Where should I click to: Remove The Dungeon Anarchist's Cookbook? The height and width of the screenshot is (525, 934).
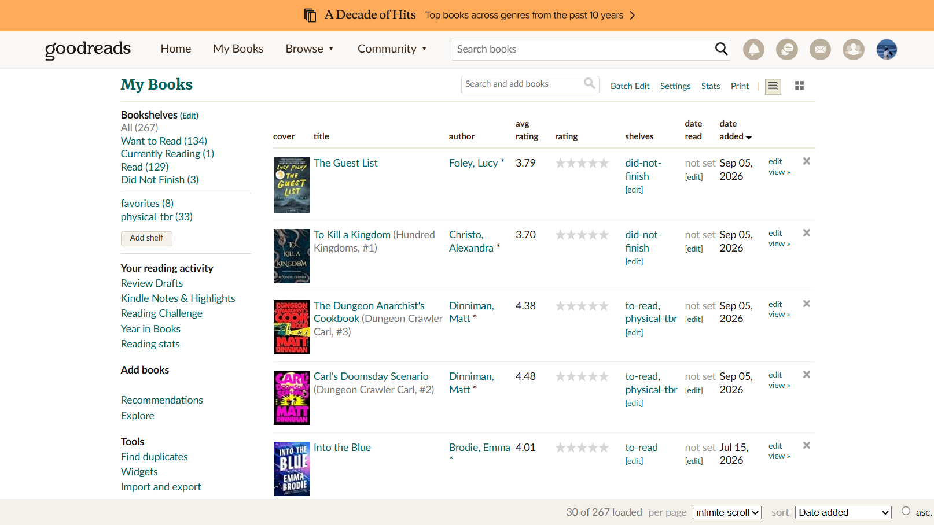coord(807,304)
